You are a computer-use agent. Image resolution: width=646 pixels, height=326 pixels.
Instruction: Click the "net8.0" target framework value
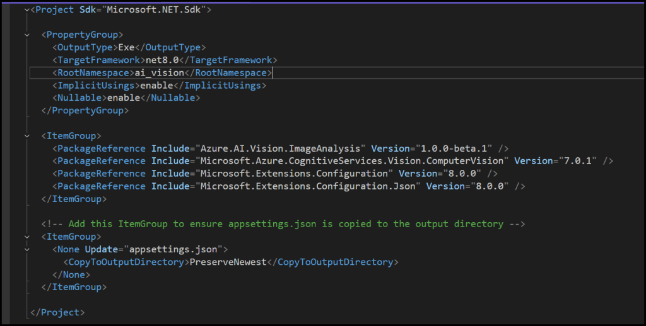point(162,60)
